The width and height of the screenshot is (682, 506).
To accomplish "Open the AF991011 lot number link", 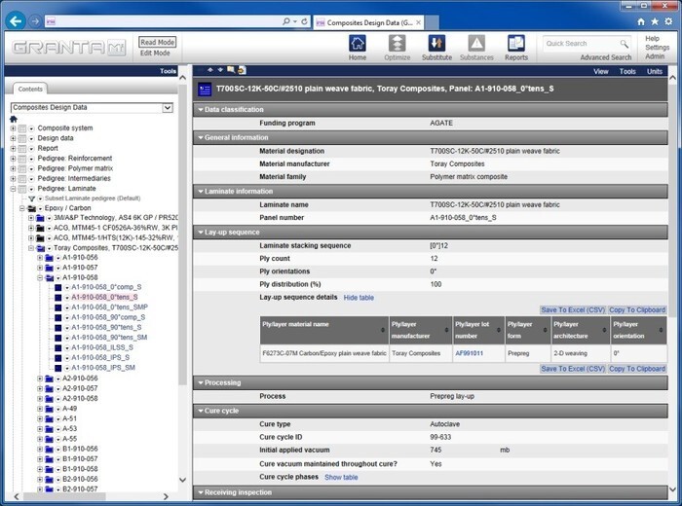I will [469, 353].
